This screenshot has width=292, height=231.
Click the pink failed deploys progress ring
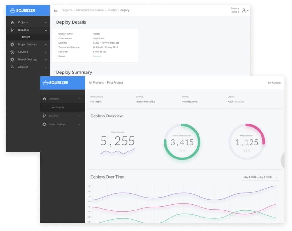click(x=247, y=142)
